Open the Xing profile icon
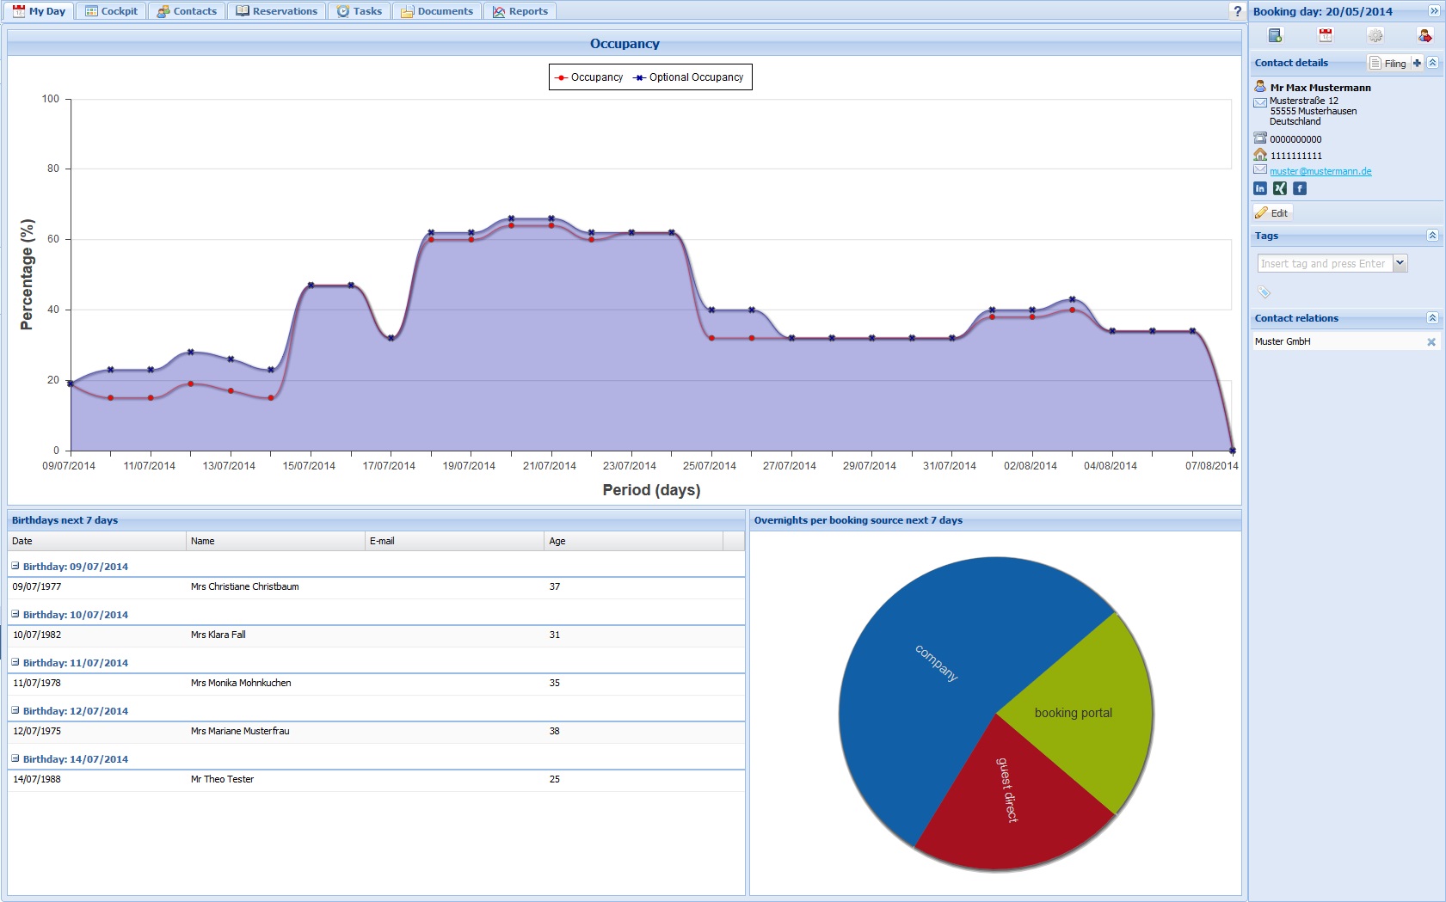This screenshot has width=1446, height=902. [x=1280, y=188]
